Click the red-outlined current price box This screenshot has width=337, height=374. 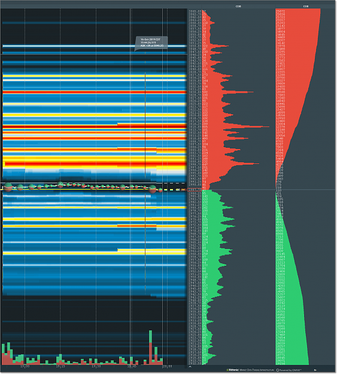(x=195, y=190)
